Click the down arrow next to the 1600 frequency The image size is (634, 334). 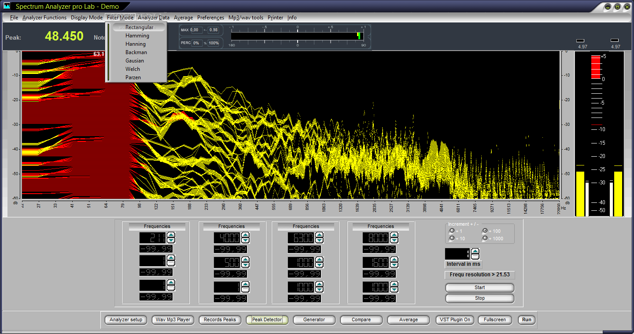pyautogui.click(x=394, y=265)
